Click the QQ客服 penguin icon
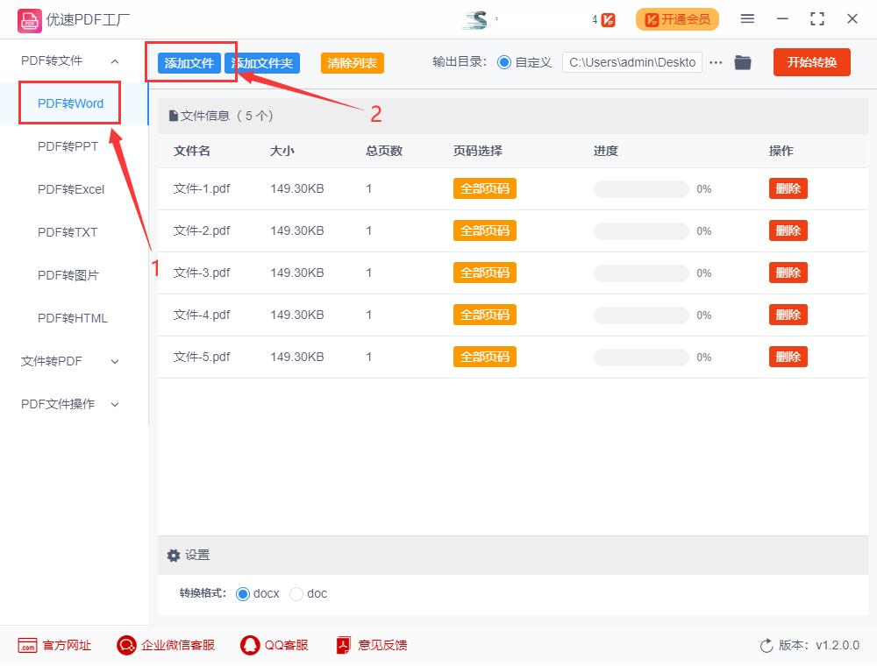Viewport: 877px width, 666px height. (x=250, y=645)
